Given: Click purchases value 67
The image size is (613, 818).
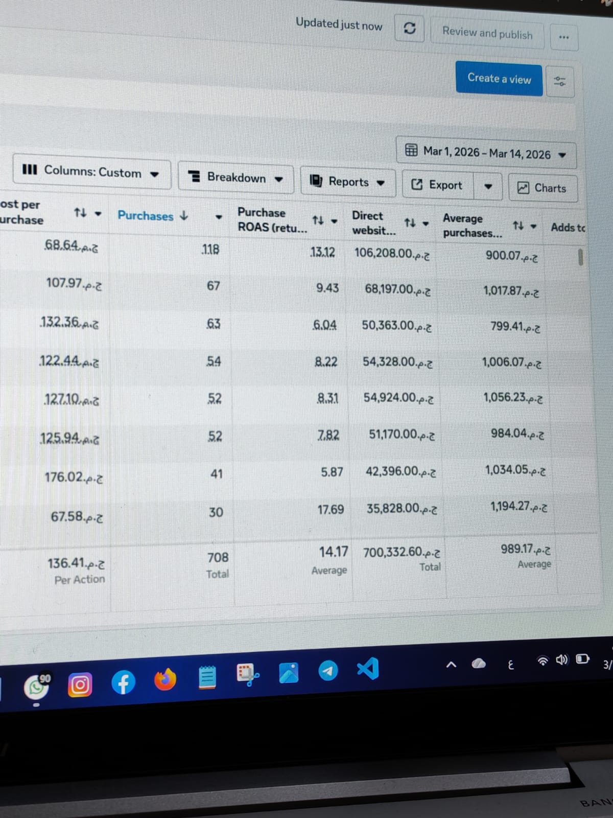Looking at the screenshot, I should (x=214, y=286).
